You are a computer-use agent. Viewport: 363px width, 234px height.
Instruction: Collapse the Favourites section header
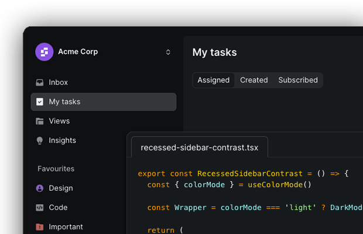56,168
